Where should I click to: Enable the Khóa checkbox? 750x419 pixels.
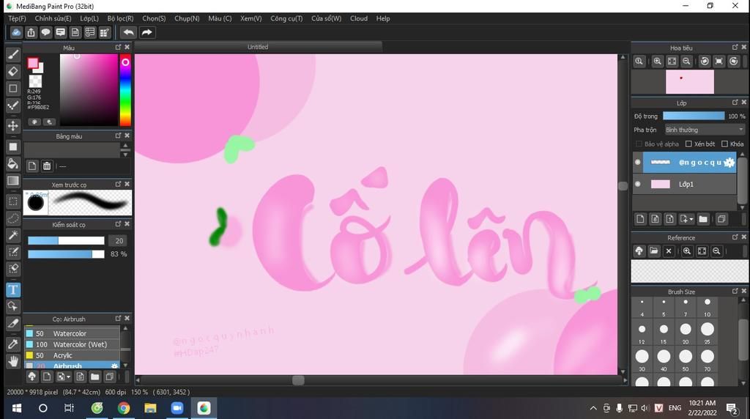(x=724, y=144)
